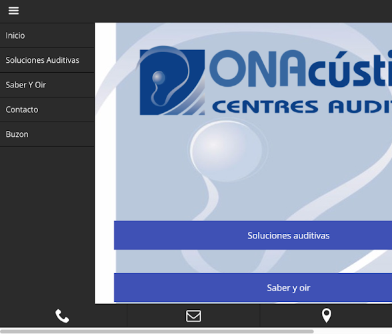Click the blue Soluciones auditivas button

coord(253,235)
